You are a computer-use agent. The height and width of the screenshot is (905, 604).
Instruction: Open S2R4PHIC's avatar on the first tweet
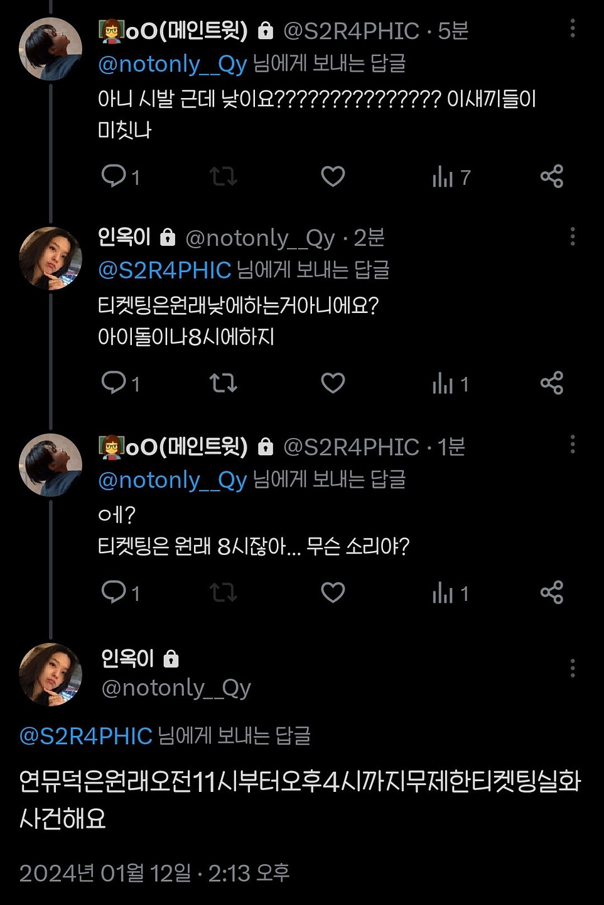click(50, 49)
